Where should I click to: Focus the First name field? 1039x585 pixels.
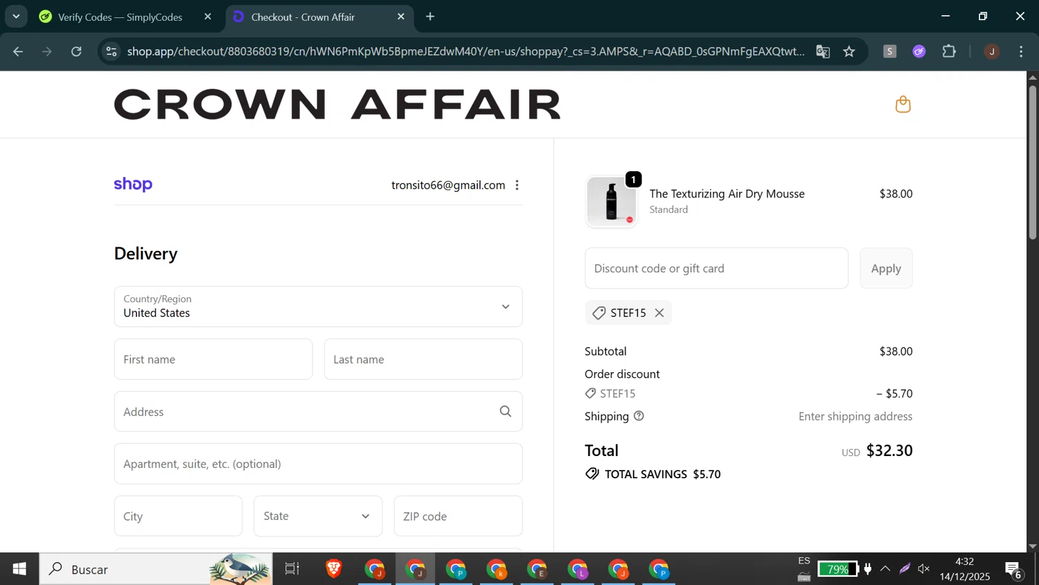pyautogui.click(x=213, y=359)
